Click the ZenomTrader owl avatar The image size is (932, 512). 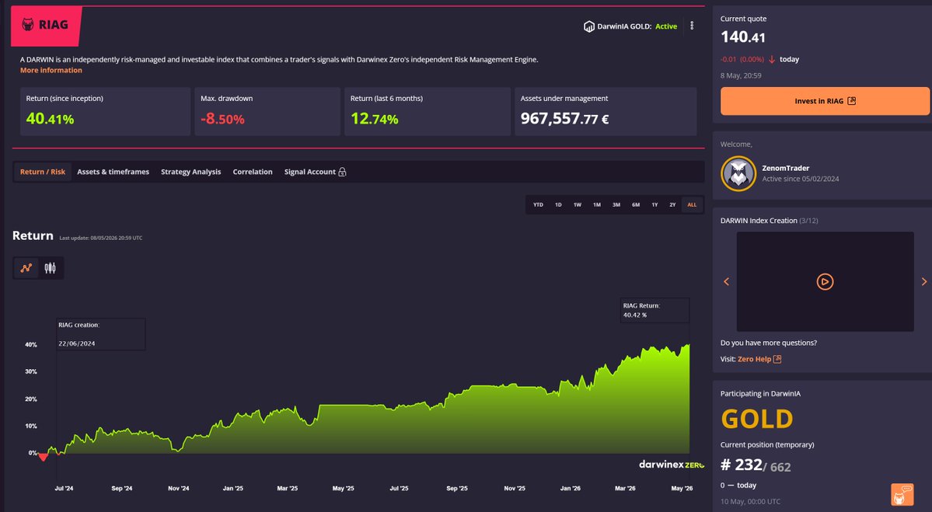coord(738,173)
